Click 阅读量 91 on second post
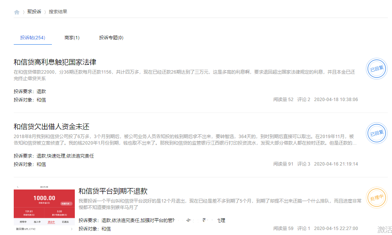 pos(283,164)
